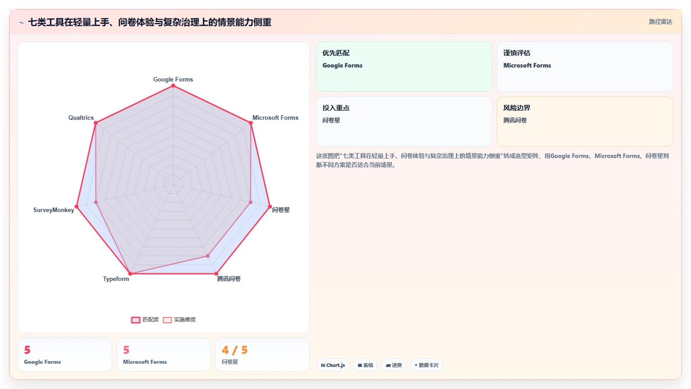Select the 进度 tag

(394, 365)
